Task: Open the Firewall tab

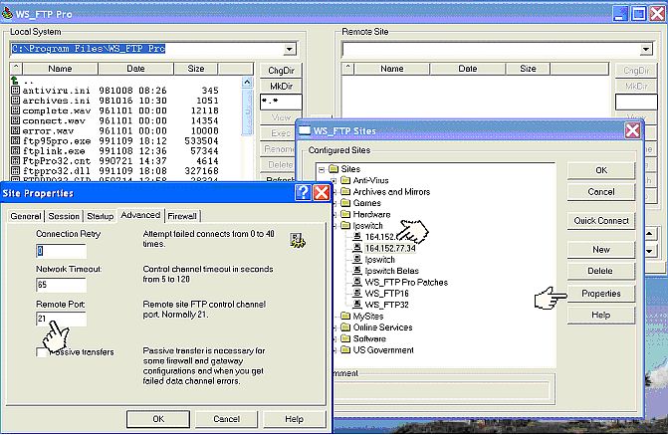Action: coord(182,216)
